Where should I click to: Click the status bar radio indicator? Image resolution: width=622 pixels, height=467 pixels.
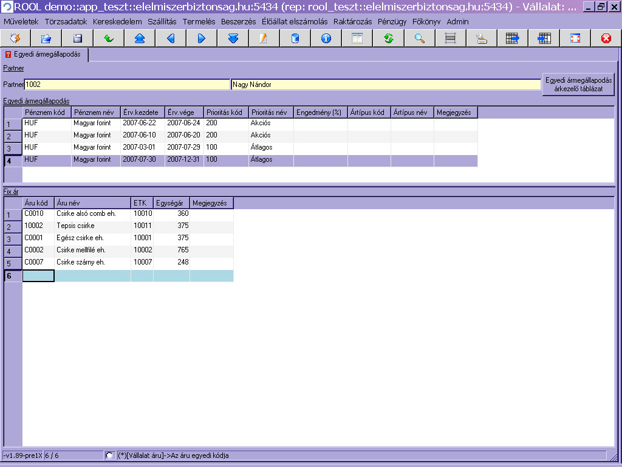tap(109, 455)
